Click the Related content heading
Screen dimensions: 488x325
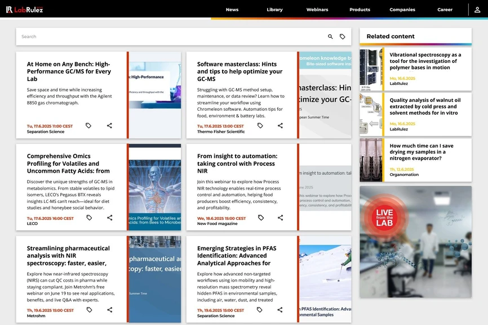(x=391, y=37)
